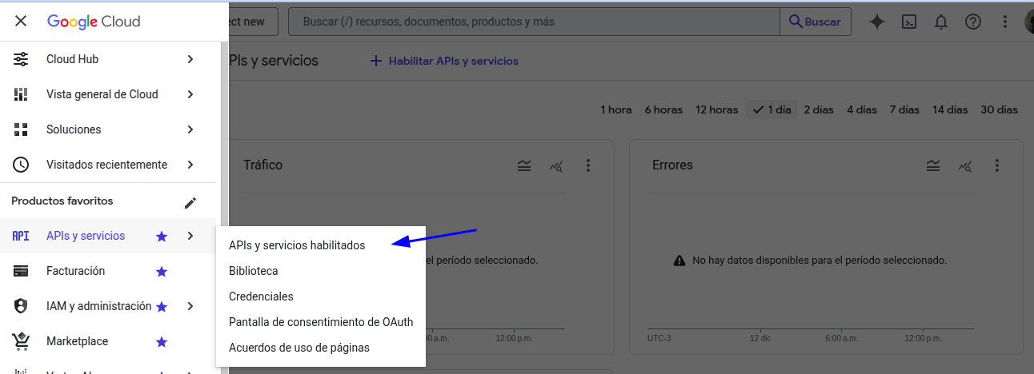Open help question mark icon
The height and width of the screenshot is (374, 1034).
pos(973,22)
